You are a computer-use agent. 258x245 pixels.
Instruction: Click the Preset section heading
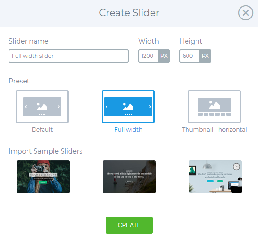[19, 81]
